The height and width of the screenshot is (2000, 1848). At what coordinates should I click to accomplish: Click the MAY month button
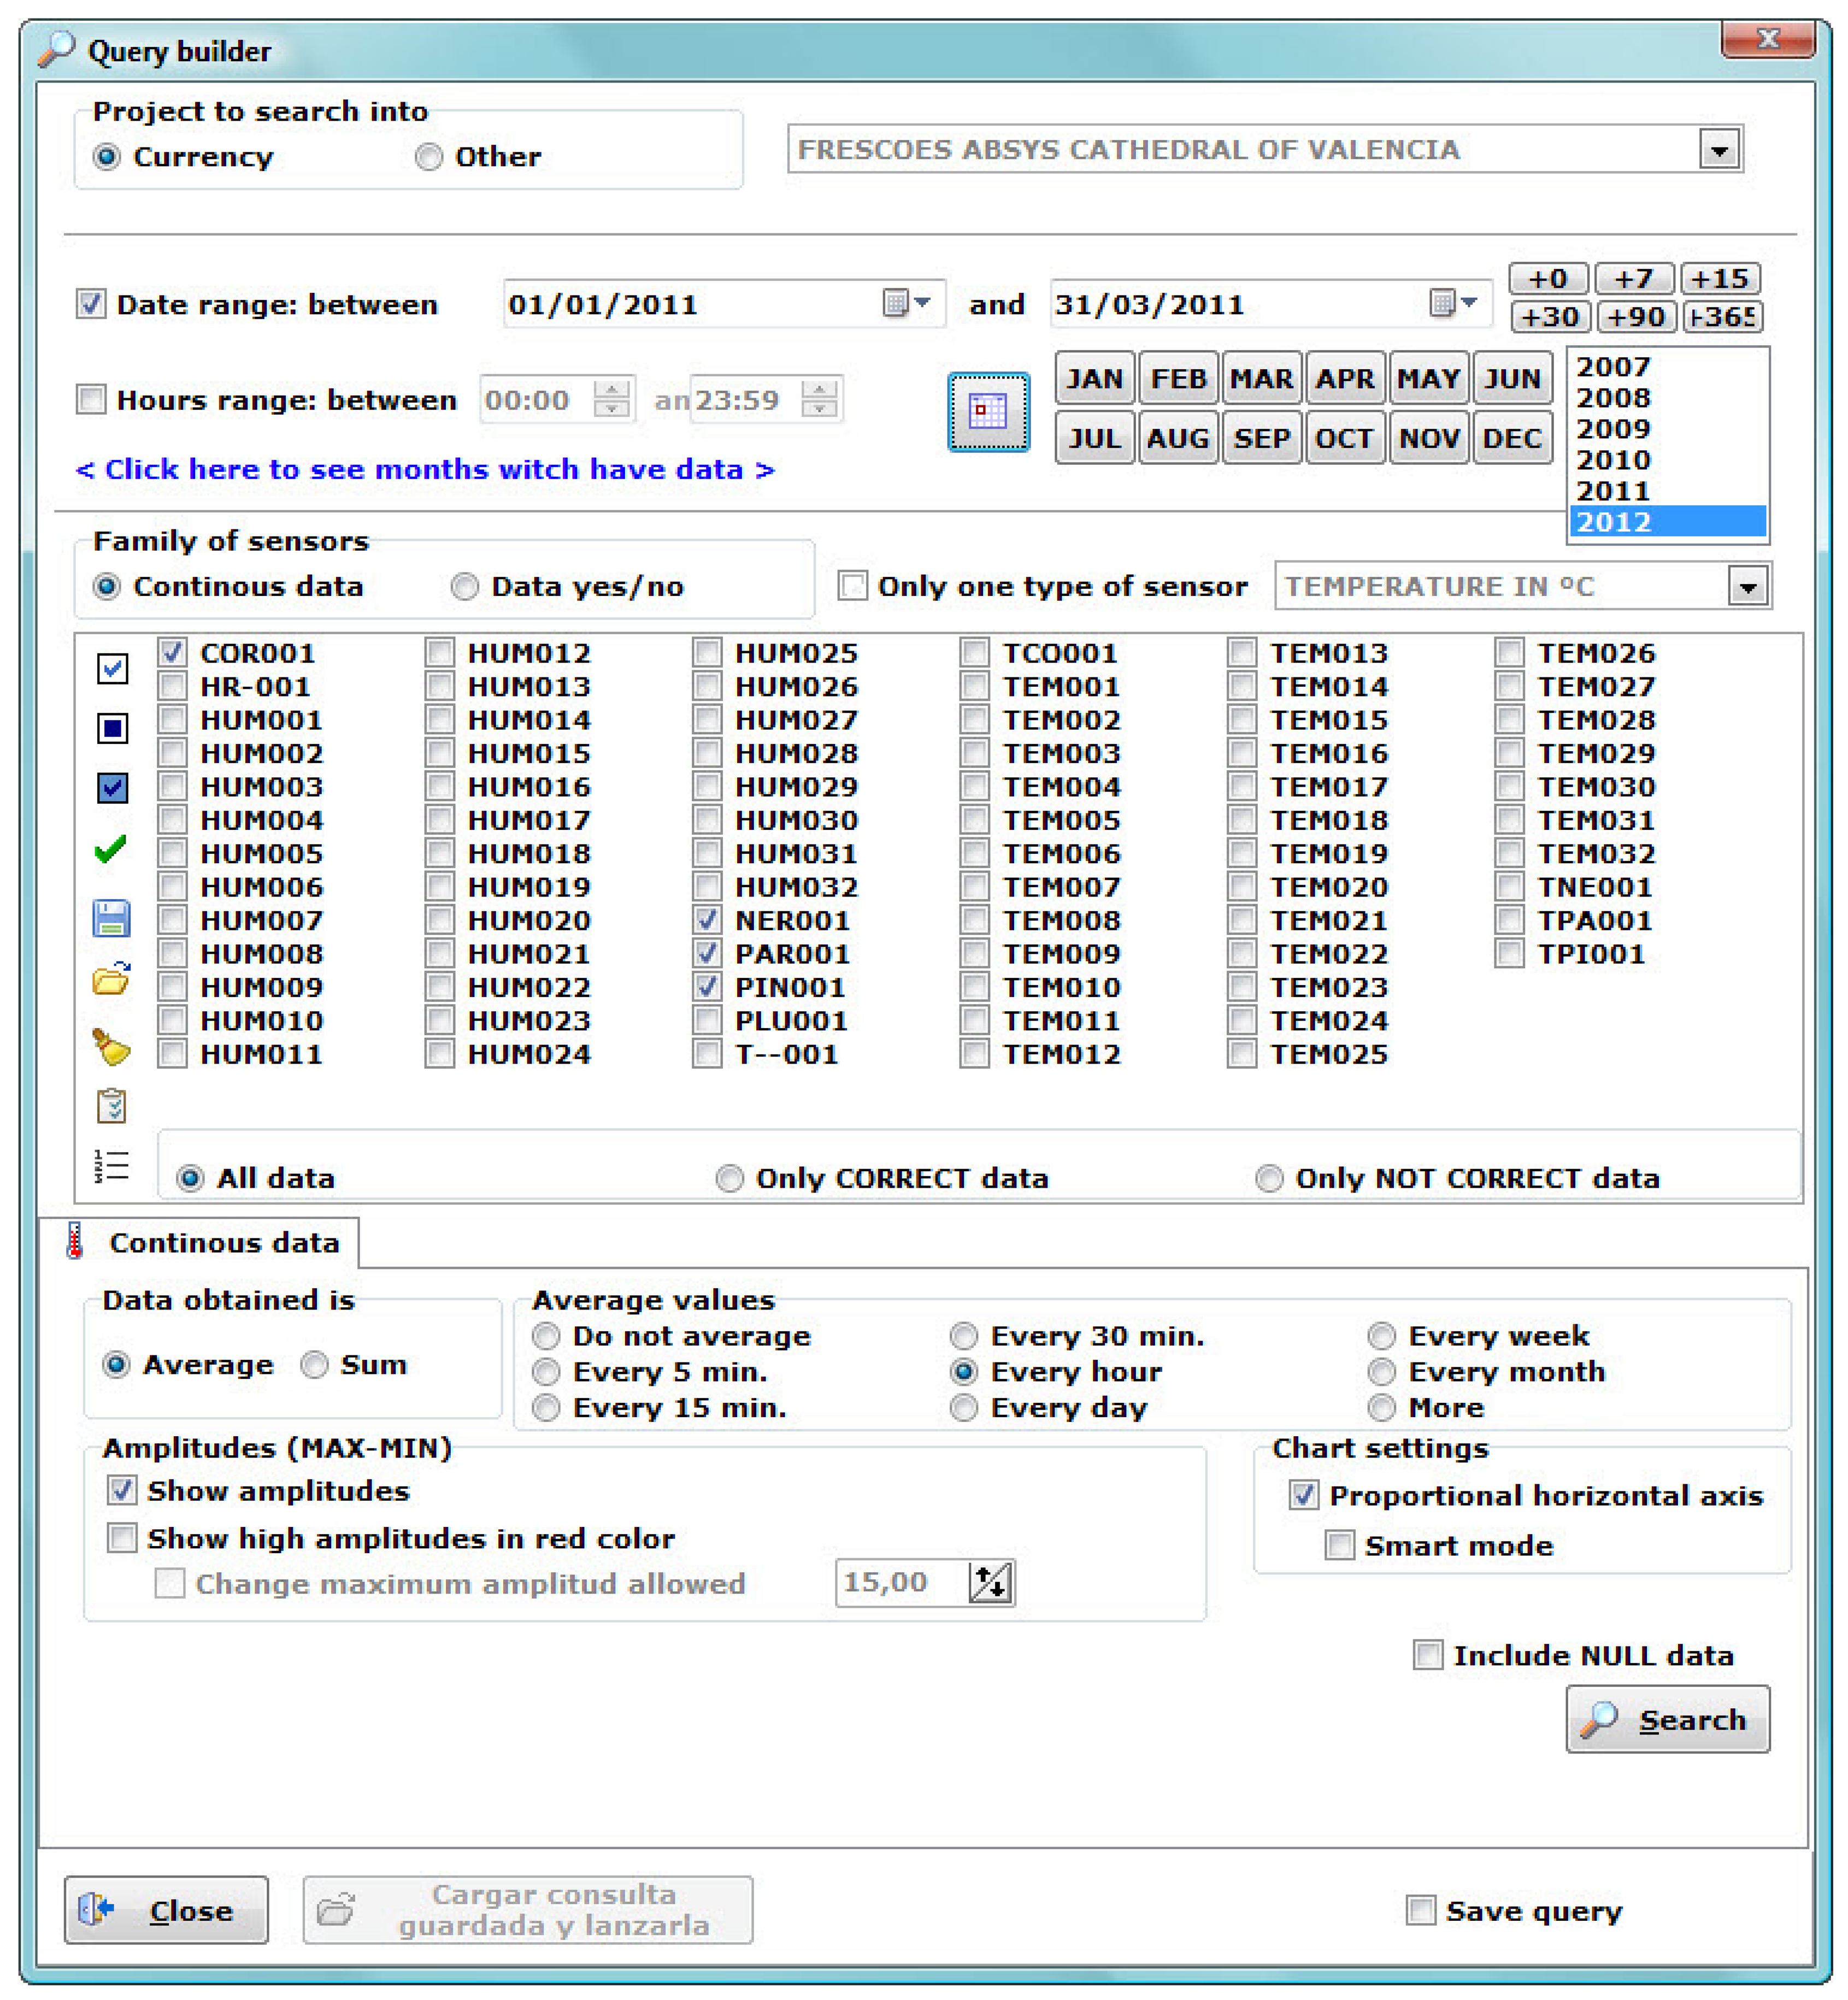click(x=1428, y=379)
